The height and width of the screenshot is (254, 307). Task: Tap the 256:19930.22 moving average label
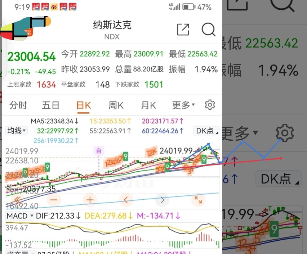56,141
